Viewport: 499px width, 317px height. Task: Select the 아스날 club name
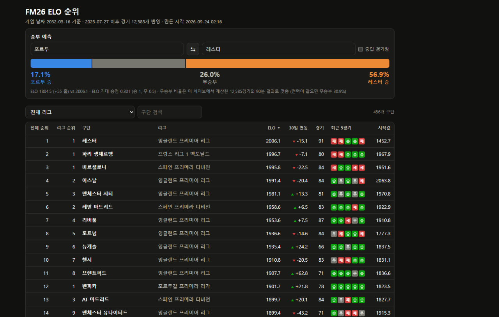pyautogui.click(x=89, y=181)
